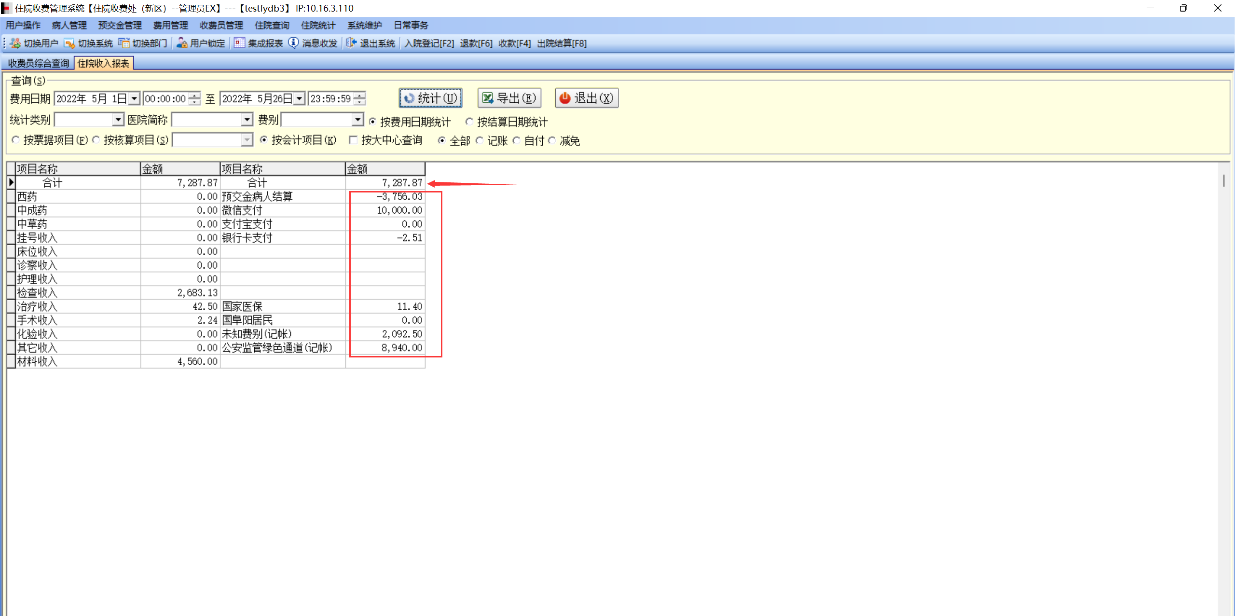Open the 预交金管理 menu

pos(120,25)
